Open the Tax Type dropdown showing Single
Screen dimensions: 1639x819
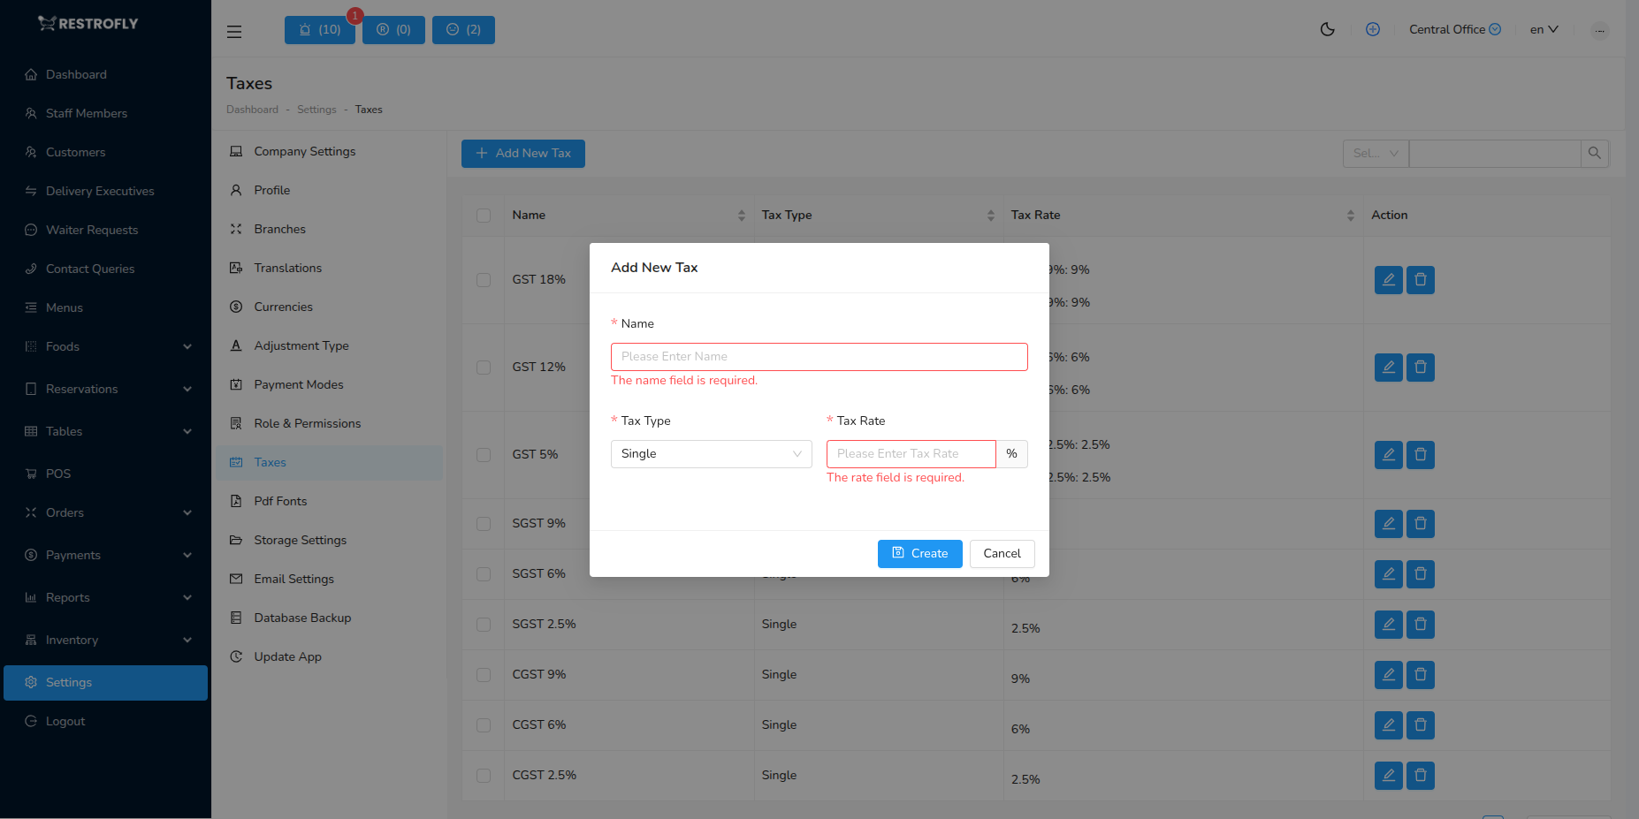coord(711,453)
